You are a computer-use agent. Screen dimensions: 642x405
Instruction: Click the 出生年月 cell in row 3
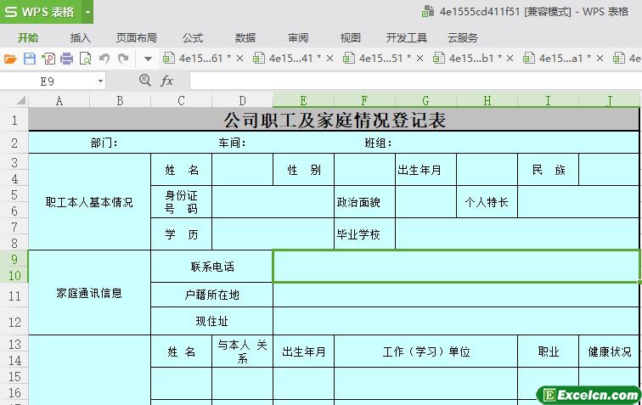pos(425,170)
